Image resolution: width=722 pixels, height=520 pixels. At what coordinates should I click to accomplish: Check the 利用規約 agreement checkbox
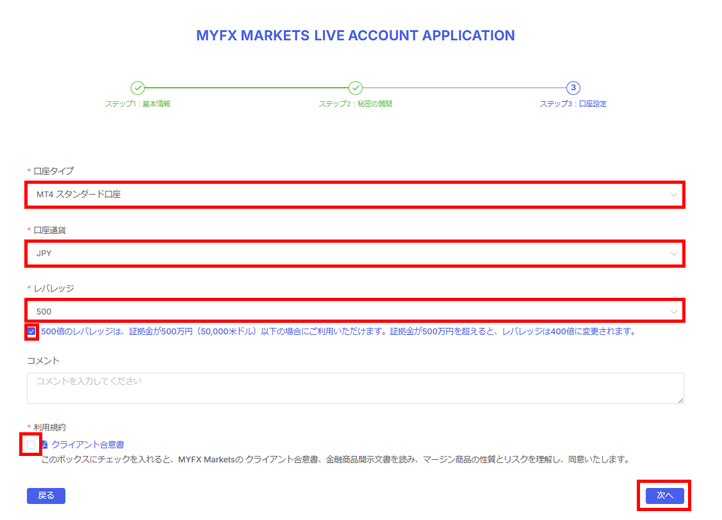click(31, 444)
